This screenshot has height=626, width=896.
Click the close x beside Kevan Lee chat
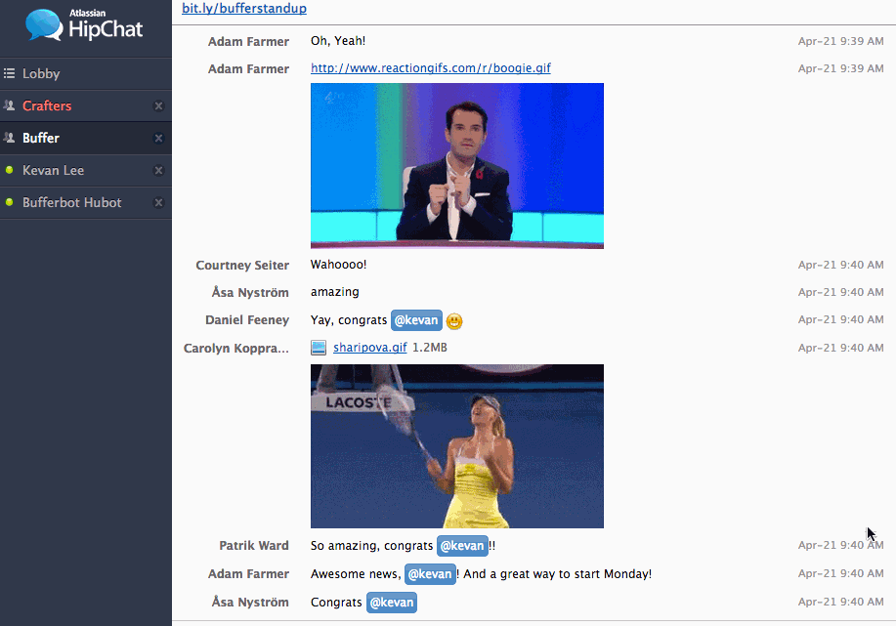pyautogui.click(x=158, y=170)
